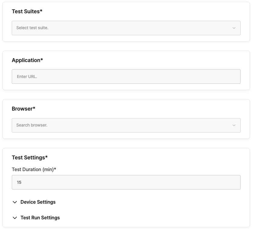The width and height of the screenshot is (253, 229).
Task: Click the 'Select test suite.' placeholder text
Action: [x=32, y=28]
